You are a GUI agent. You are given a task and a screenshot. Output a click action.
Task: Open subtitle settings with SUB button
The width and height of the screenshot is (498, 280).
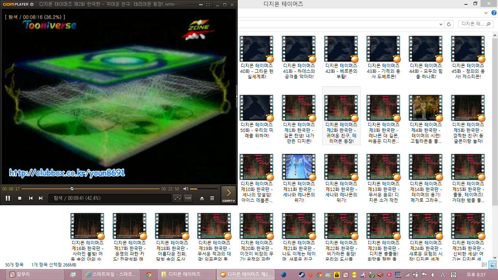[x=188, y=198]
